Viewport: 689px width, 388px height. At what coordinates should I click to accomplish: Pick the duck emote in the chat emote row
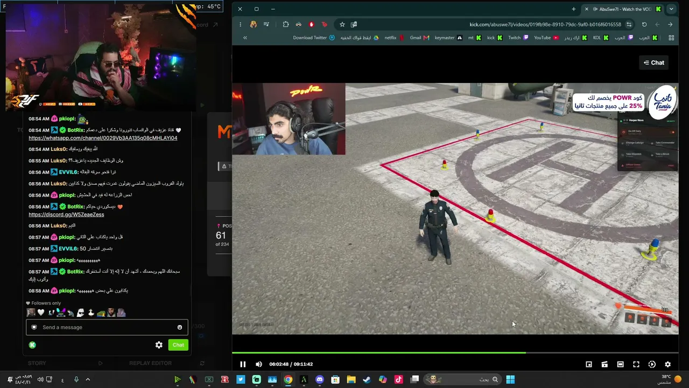pos(91,313)
